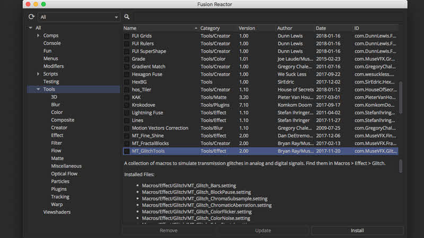
Task: Select the Flow subcategory
Action: [x=56, y=151]
